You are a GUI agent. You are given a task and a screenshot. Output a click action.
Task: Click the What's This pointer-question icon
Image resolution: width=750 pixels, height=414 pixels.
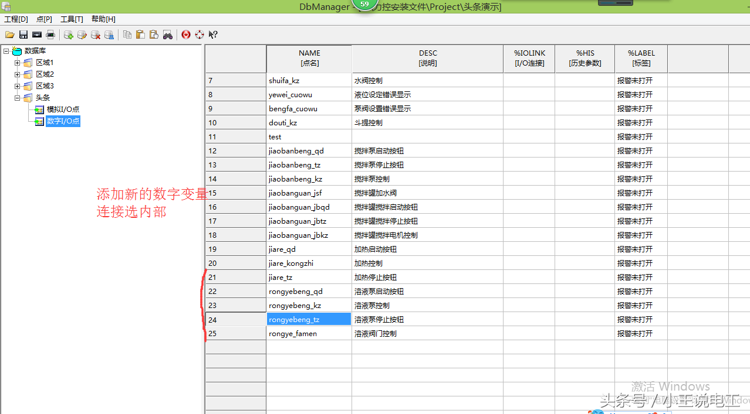point(213,35)
